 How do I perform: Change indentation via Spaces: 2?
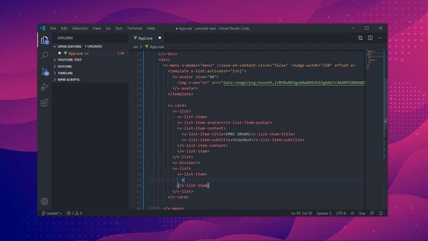(324, 213)
